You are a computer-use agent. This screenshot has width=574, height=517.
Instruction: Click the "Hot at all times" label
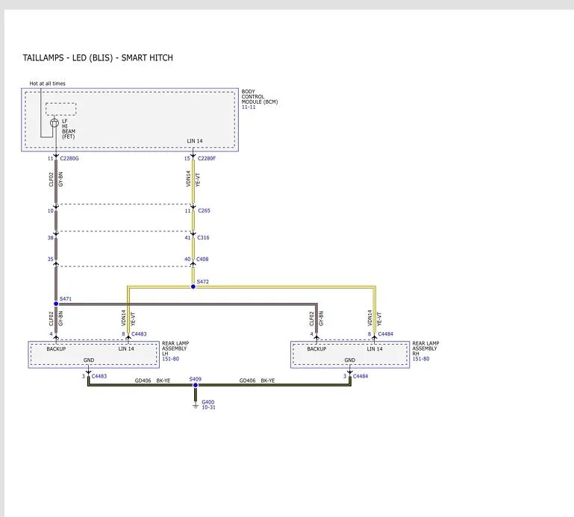coord(47,83)
